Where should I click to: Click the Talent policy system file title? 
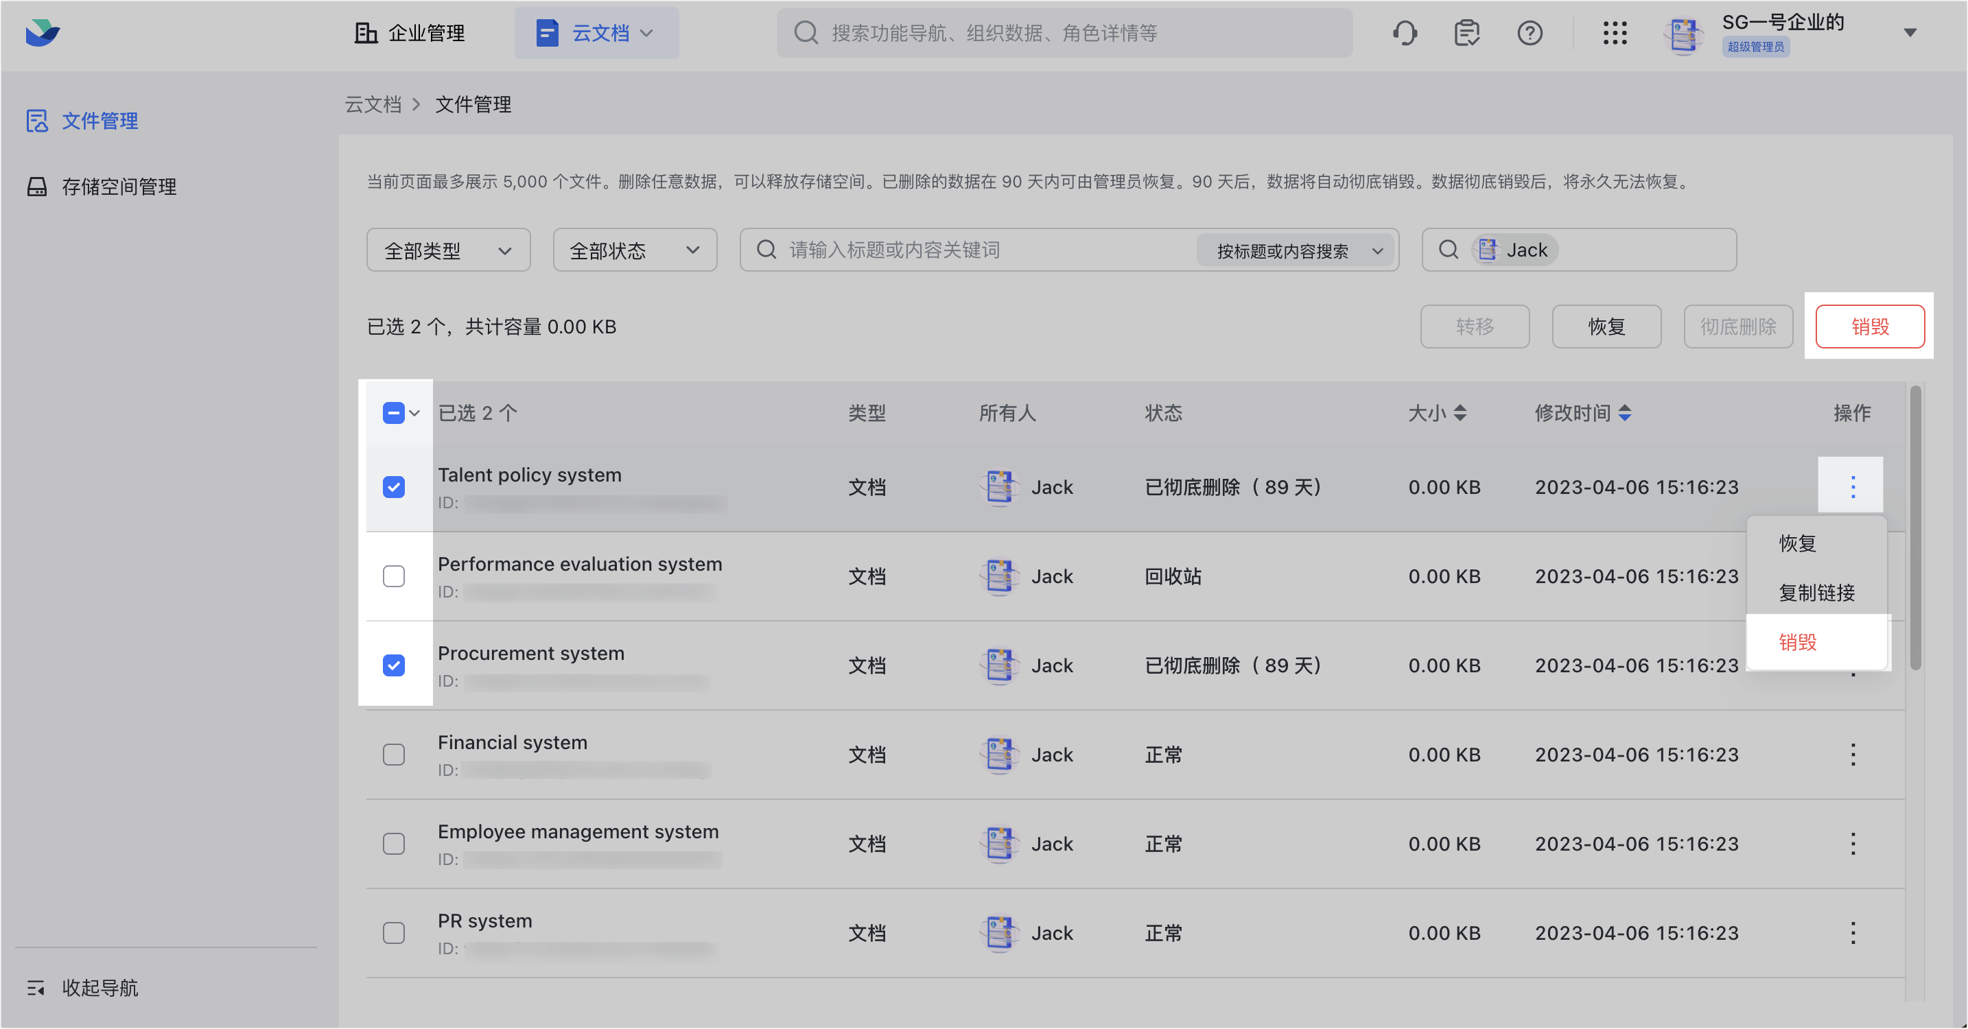(530, 475)
